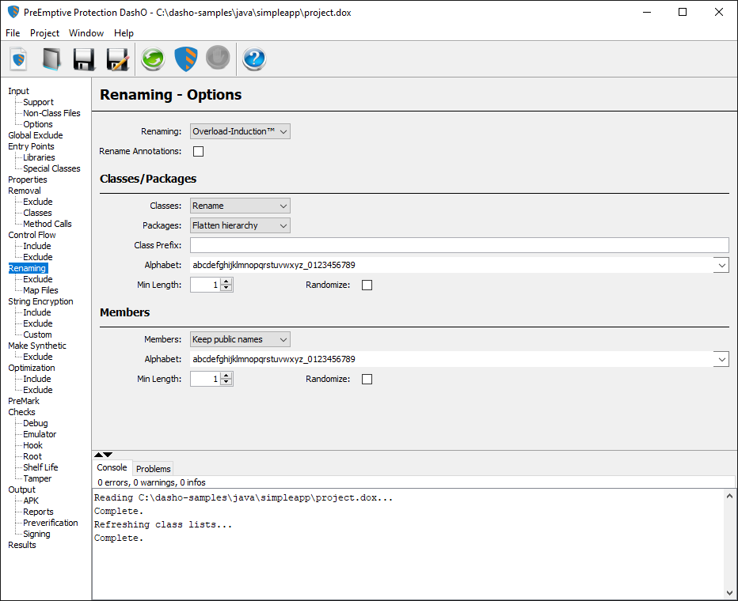Decrease Classes/Packages Min Length value

click(x=226, y=288)
